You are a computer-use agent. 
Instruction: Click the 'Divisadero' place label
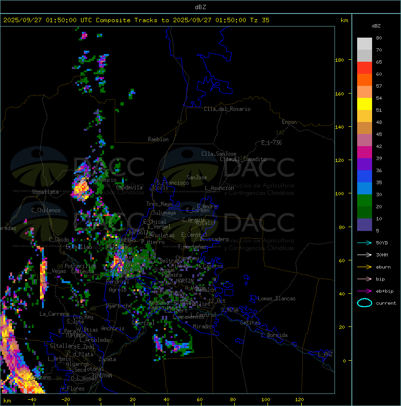[214, 239]
